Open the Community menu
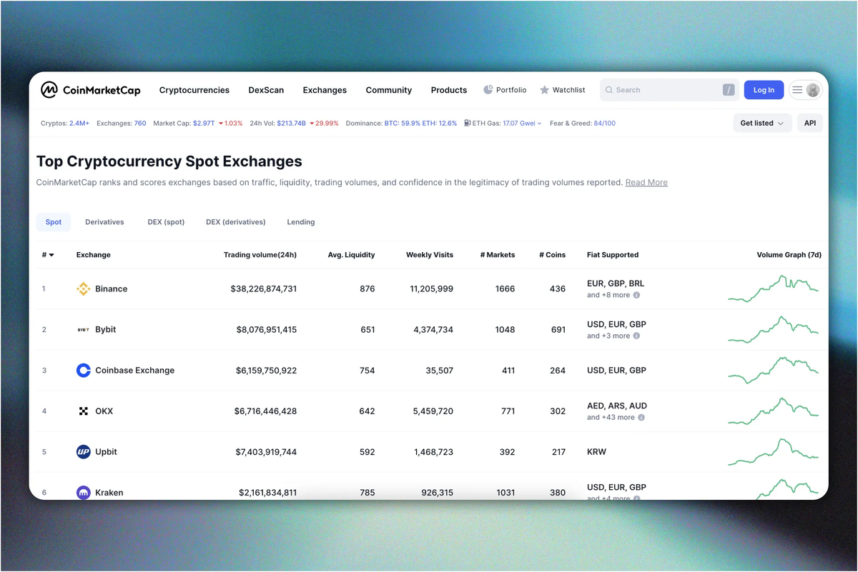The width and height of the screenshot is (858, 572). (x=389, y=90)
